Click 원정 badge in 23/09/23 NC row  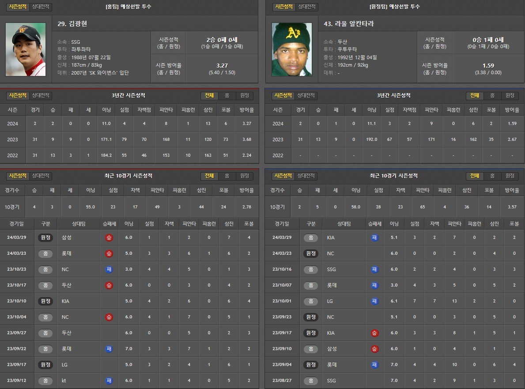point(311,317)
